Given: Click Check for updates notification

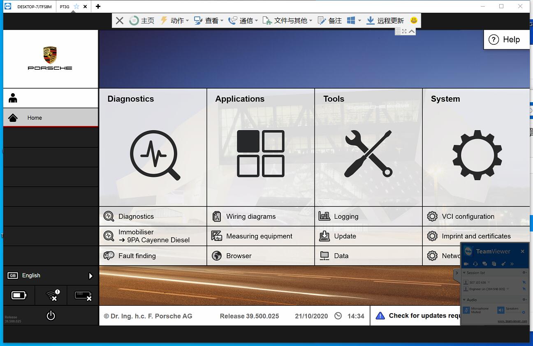Looking at the screenshot, I should (x=415, y=316).
